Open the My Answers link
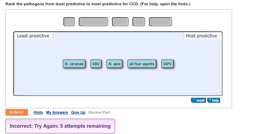 (x=57, y=112)
